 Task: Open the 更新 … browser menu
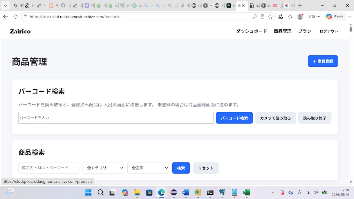315,17
